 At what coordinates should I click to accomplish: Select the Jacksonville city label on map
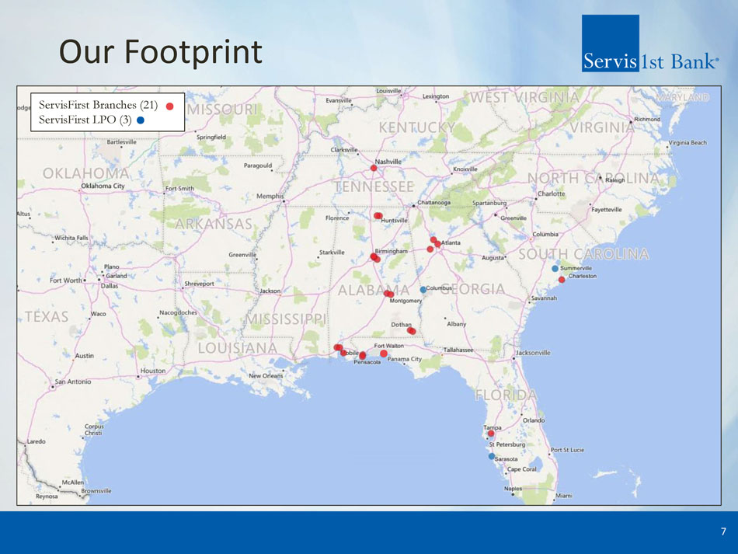[534, 353]
